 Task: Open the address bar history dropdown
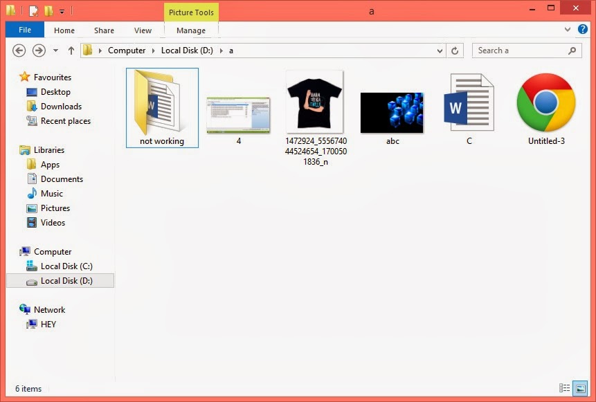439,50
